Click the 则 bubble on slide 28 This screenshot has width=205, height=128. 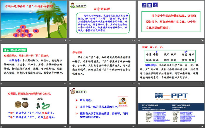pos(23,27)
